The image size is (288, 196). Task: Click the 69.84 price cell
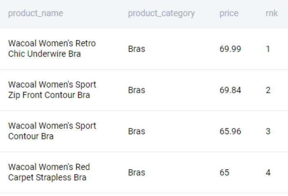pyautogui.click(x=230, y=90)
